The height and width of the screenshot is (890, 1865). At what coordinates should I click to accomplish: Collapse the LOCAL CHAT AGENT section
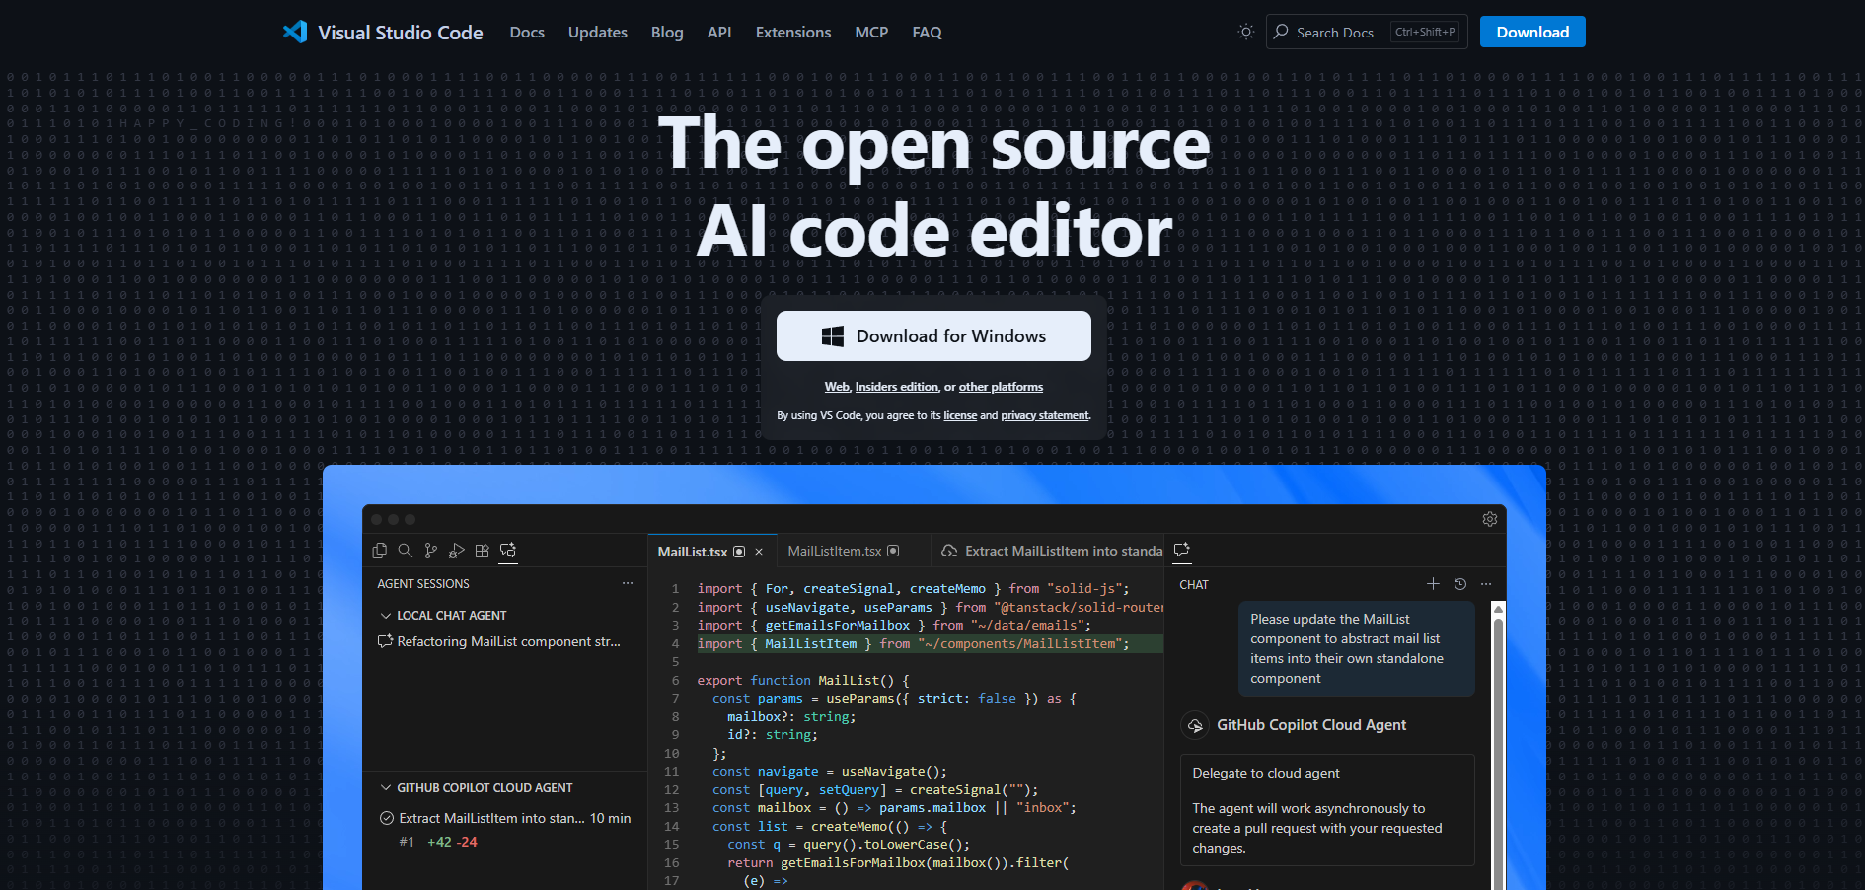coord(386,615)
